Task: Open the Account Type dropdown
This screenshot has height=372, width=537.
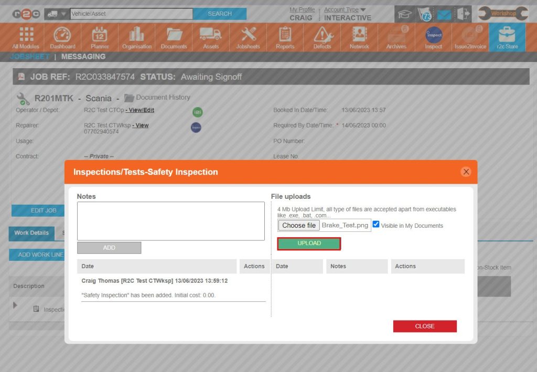Action: point(342,9)
